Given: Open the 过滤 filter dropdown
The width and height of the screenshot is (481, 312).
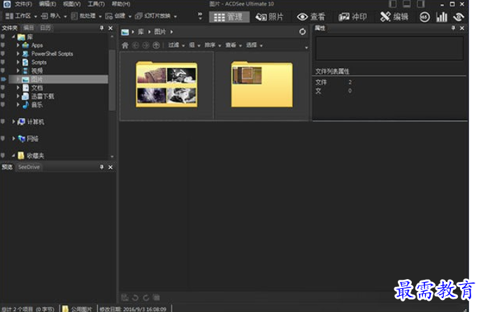Looking at the screenshot, I should [x=176, y=45].
